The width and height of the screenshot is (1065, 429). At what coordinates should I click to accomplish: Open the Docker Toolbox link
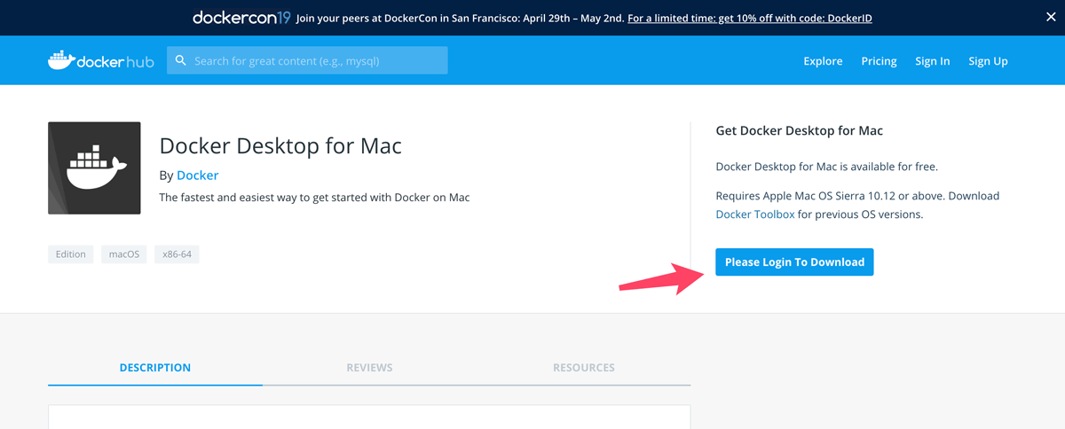[755, 214]
